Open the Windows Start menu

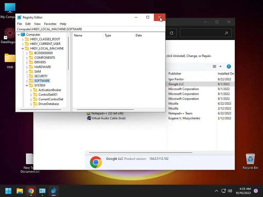[x=8, y=191]
